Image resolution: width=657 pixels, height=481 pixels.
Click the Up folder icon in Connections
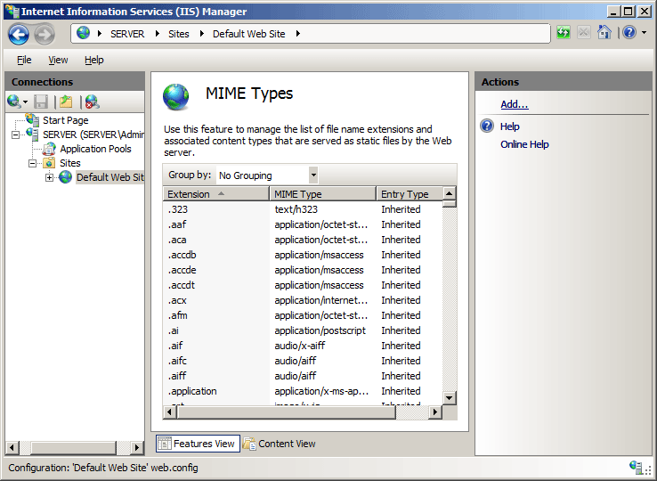(x=66, y=102)
